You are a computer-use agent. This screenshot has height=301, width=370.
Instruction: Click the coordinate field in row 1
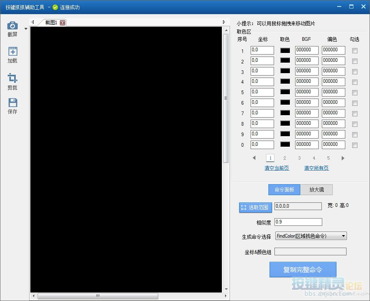pos(262,50)
